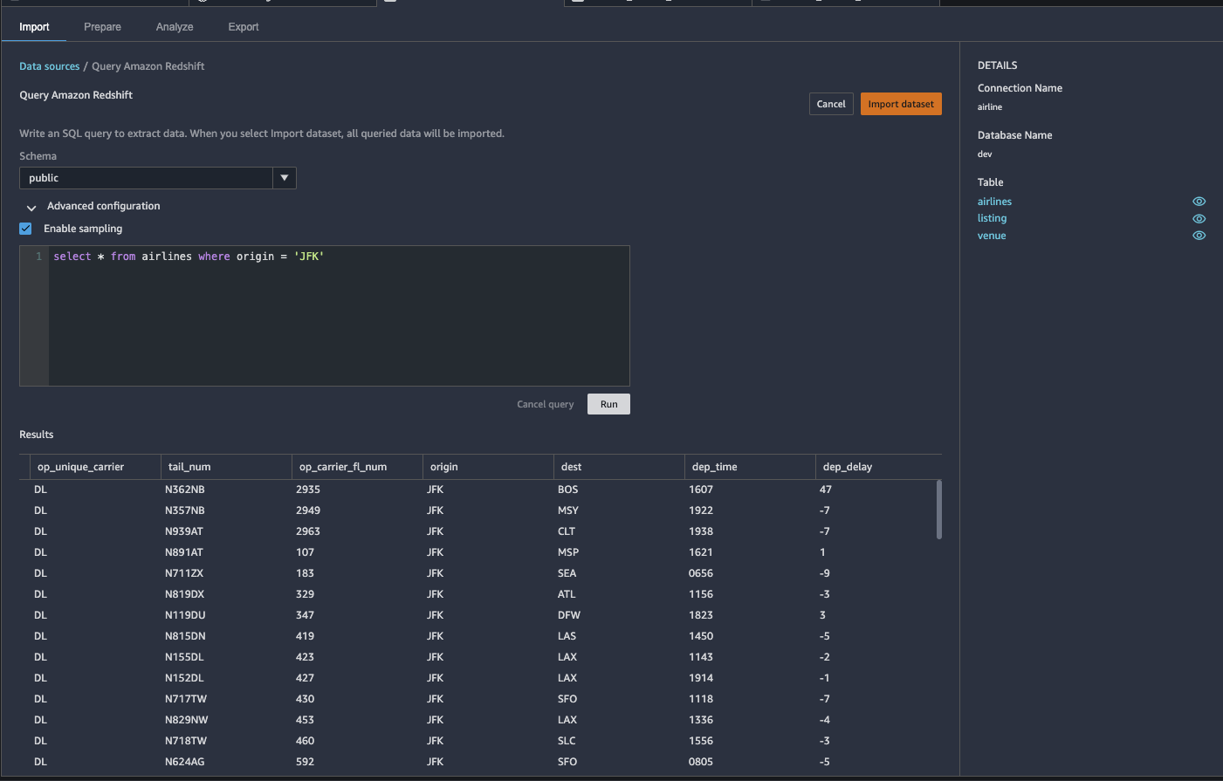Open the Schema dropdown arrow

(284, 178)
